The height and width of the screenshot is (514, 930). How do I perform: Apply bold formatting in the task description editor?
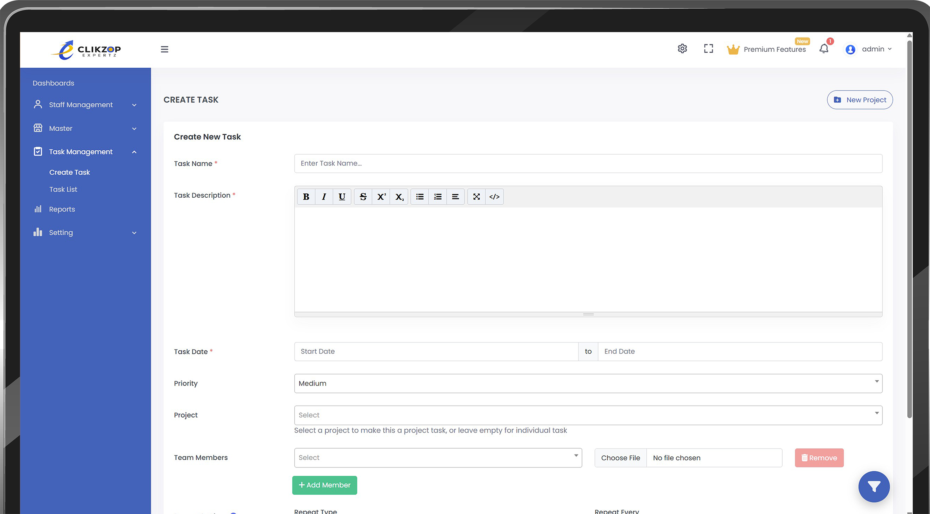[x=306, y=197]
